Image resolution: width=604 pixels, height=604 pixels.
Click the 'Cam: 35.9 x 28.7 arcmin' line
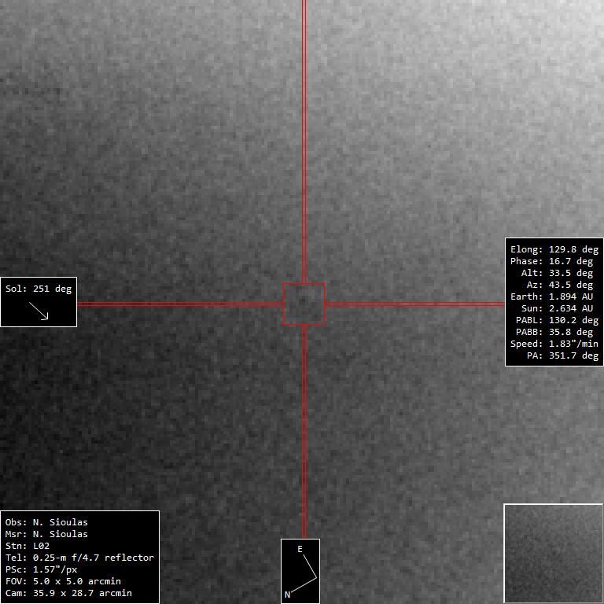[x=68, y=593]
